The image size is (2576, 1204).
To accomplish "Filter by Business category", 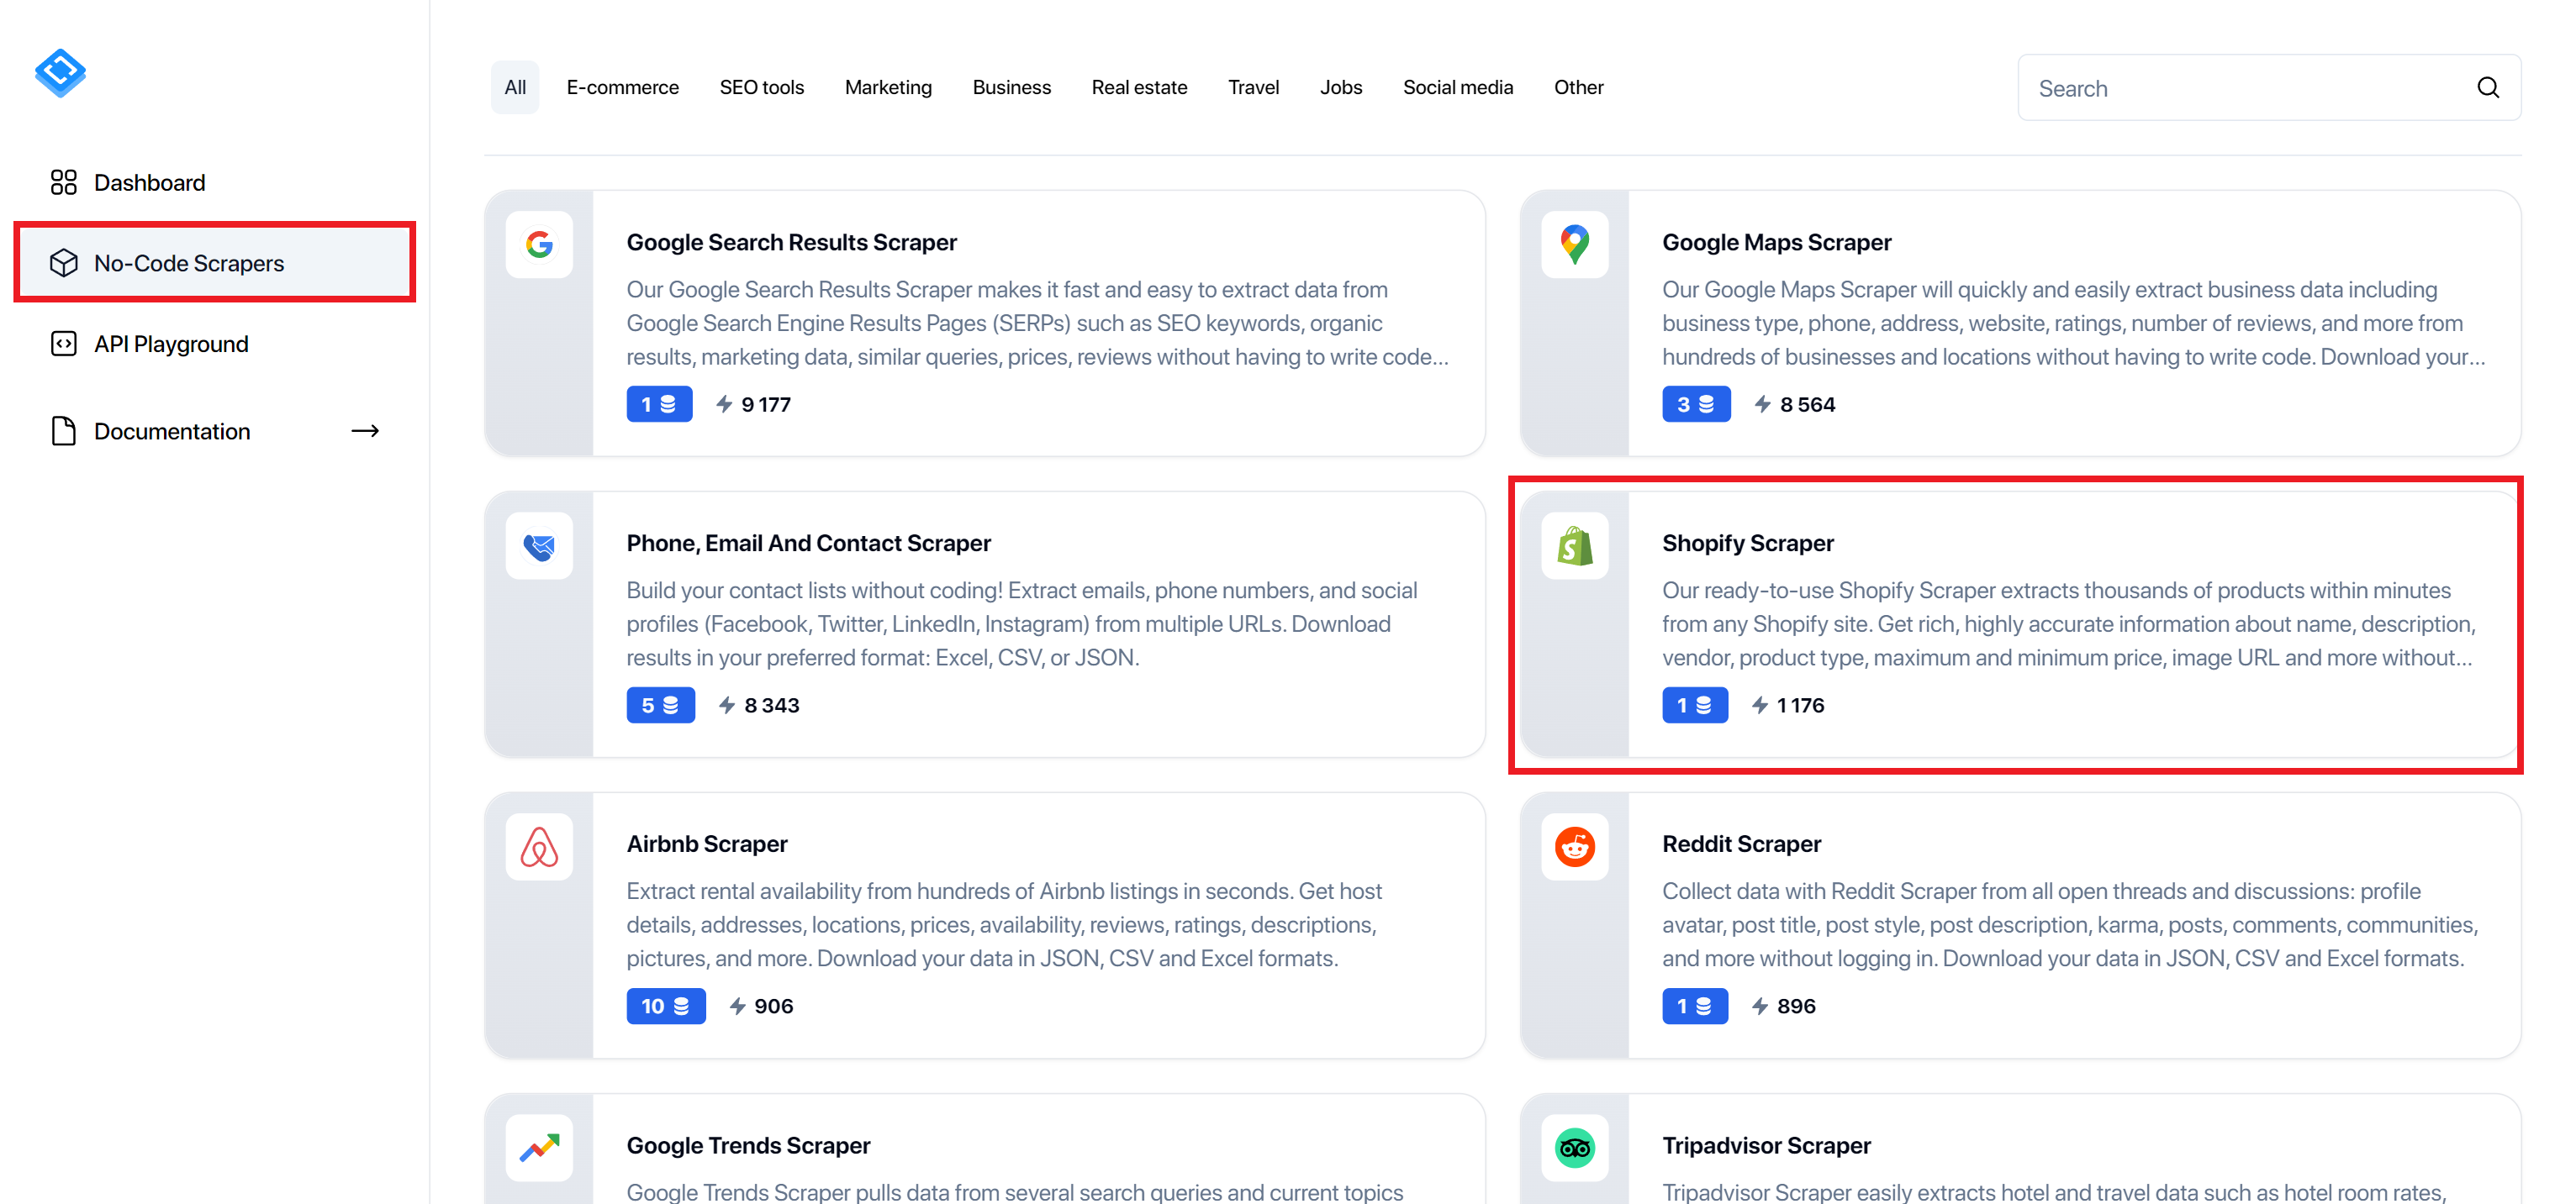I will pyautogui.click(x=1012, y=87).
